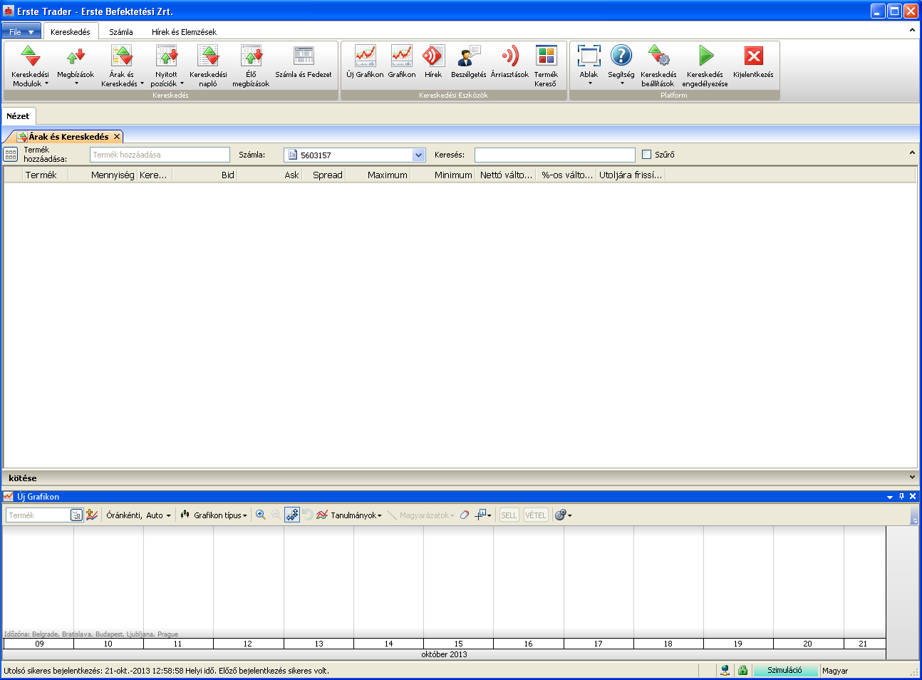Image resolution: width=922 pixels, height=680 pixels.
Task: Click the Mennyiség column header
Action: coord(103,175)
